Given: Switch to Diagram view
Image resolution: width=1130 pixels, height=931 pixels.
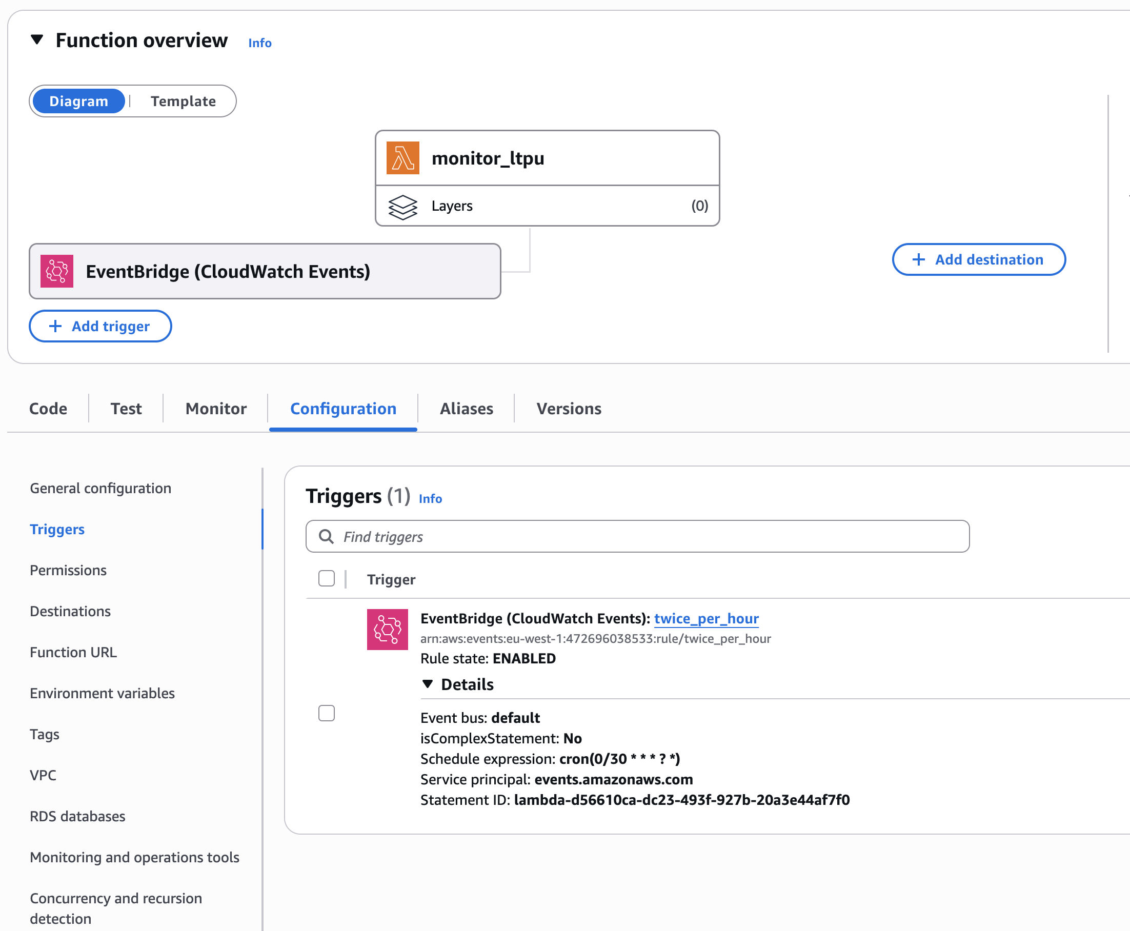Looking at the screenshot, I should pos(79,101).
